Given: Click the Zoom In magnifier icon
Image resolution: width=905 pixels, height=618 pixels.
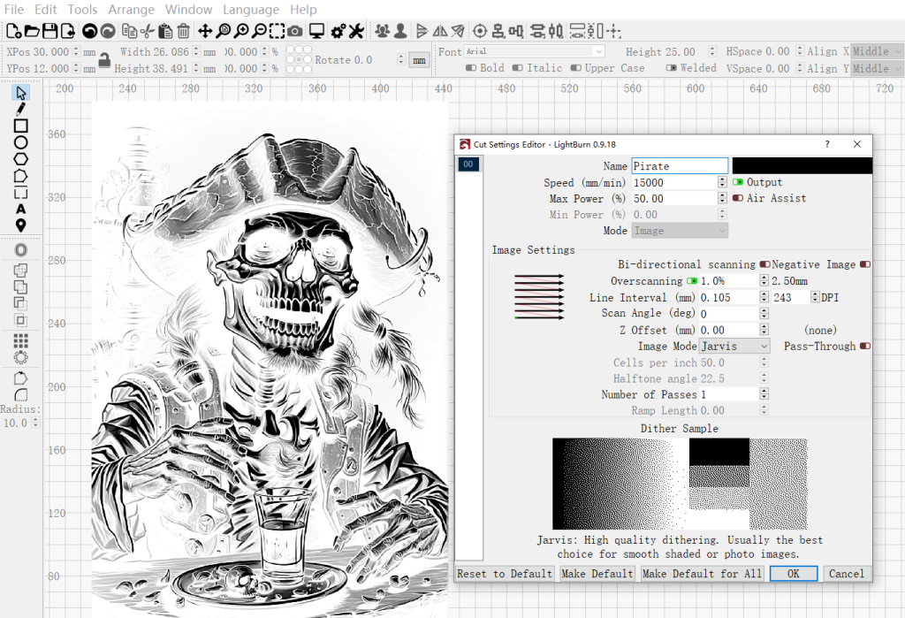Looking at the screenshot, I should (241, 31).
